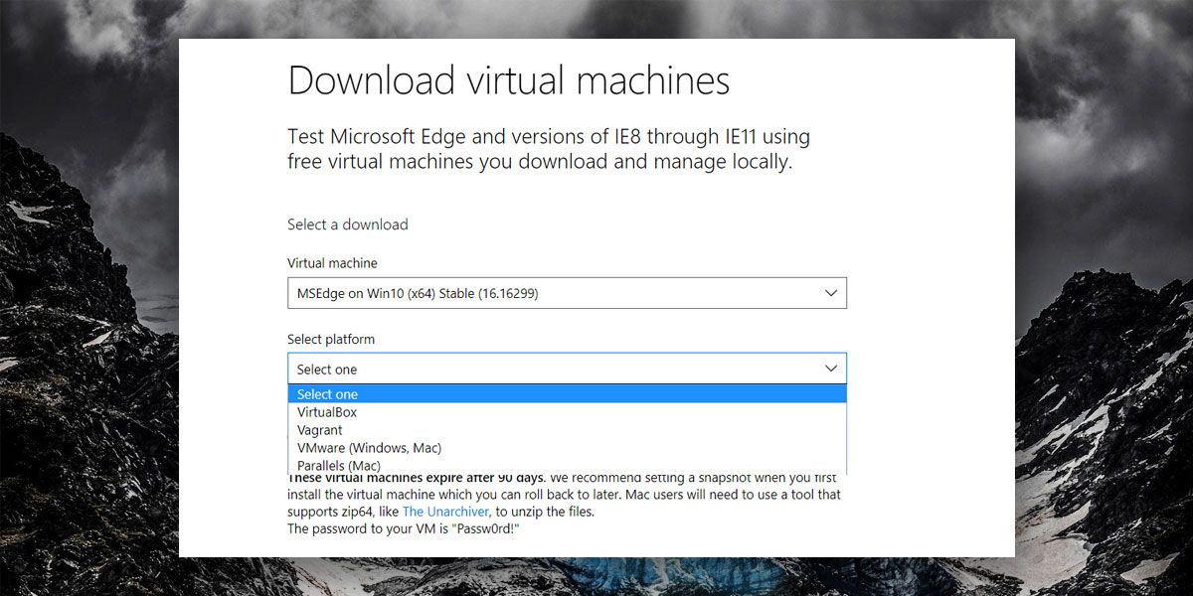Image resolution: width=1193 pixels, height=596 pixels.
Task: Pick Parallels (Mac) platform option
Action: pyautogui.click(x=567, y=465)
